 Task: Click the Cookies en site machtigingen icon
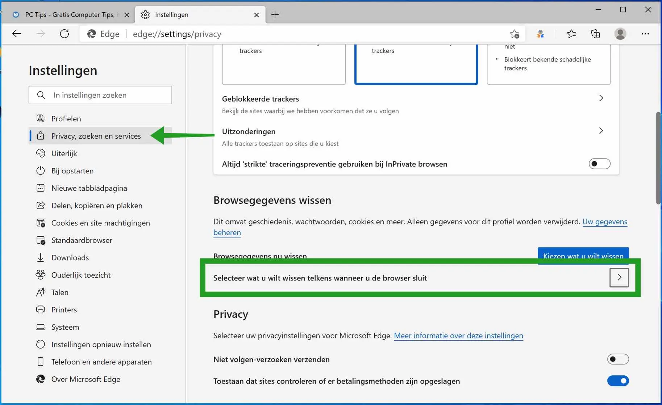(41, 223)
